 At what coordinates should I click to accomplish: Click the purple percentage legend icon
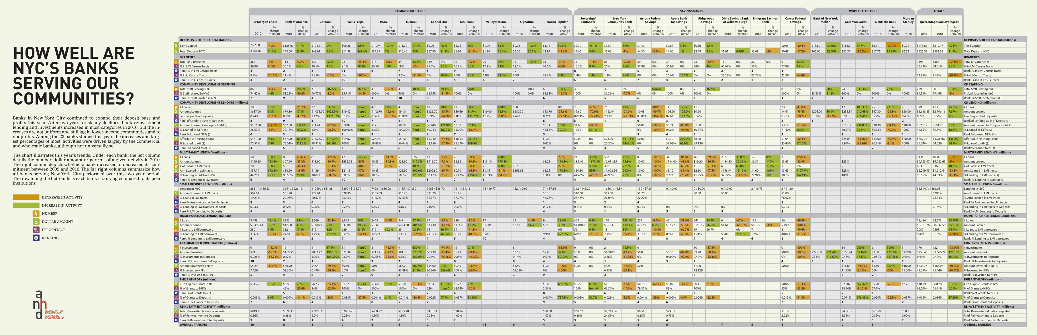pos(36,230)
